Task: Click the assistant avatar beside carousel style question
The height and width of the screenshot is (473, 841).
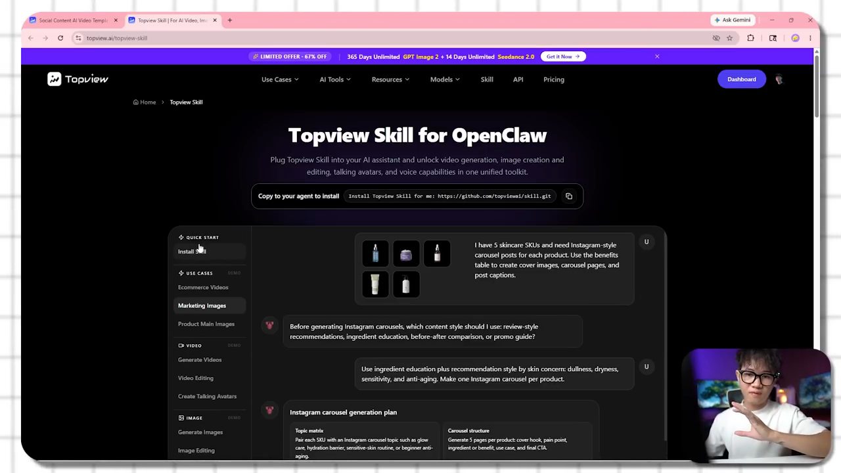Action: (x=269, y=325)
